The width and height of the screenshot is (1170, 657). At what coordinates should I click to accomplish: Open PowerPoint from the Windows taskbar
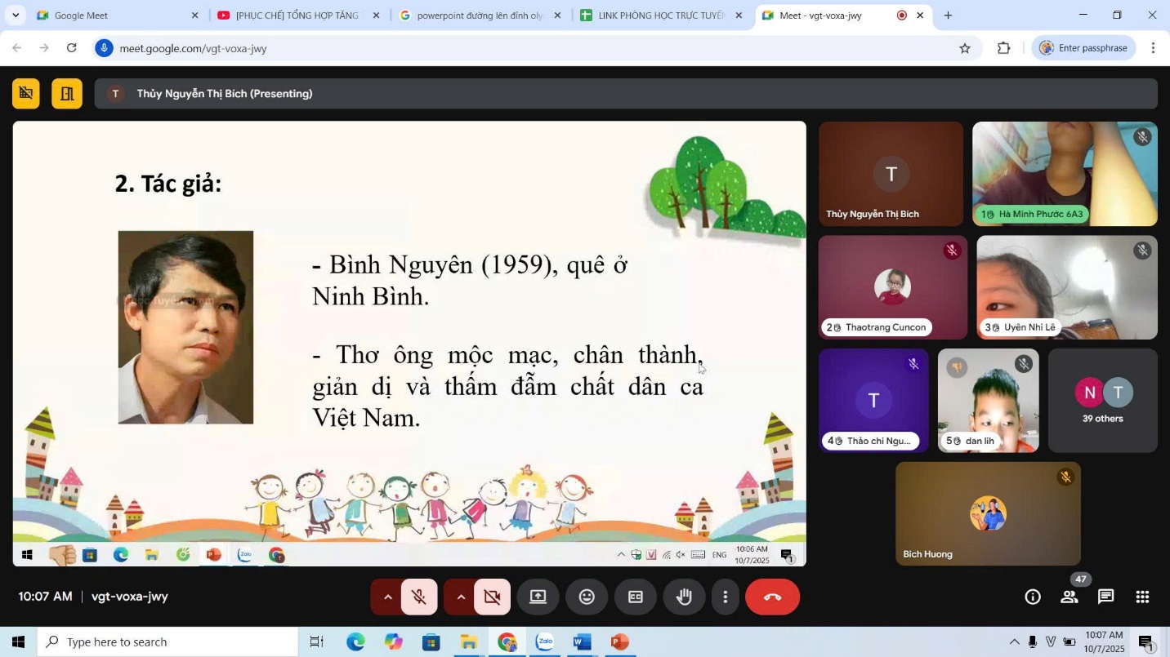click(x=619, y=642)
